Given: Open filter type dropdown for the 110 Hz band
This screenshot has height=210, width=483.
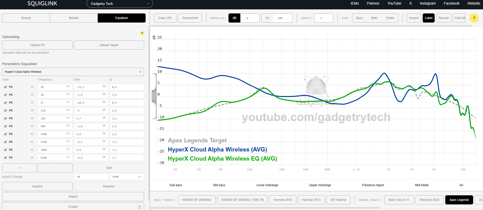Looking at the screenshot, I should click(32, 111).
